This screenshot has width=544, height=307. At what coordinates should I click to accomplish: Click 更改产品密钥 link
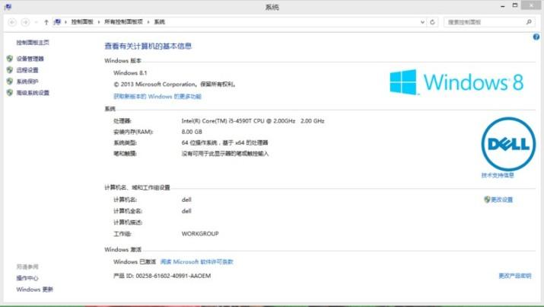tap(515, 276)
